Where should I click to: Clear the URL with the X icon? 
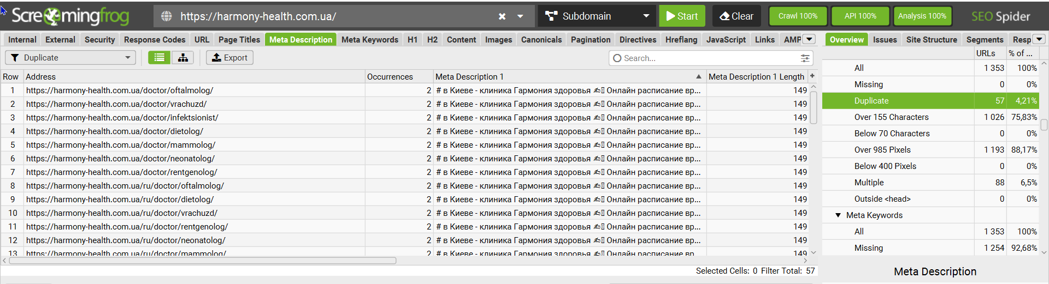[x=502, y=16]
